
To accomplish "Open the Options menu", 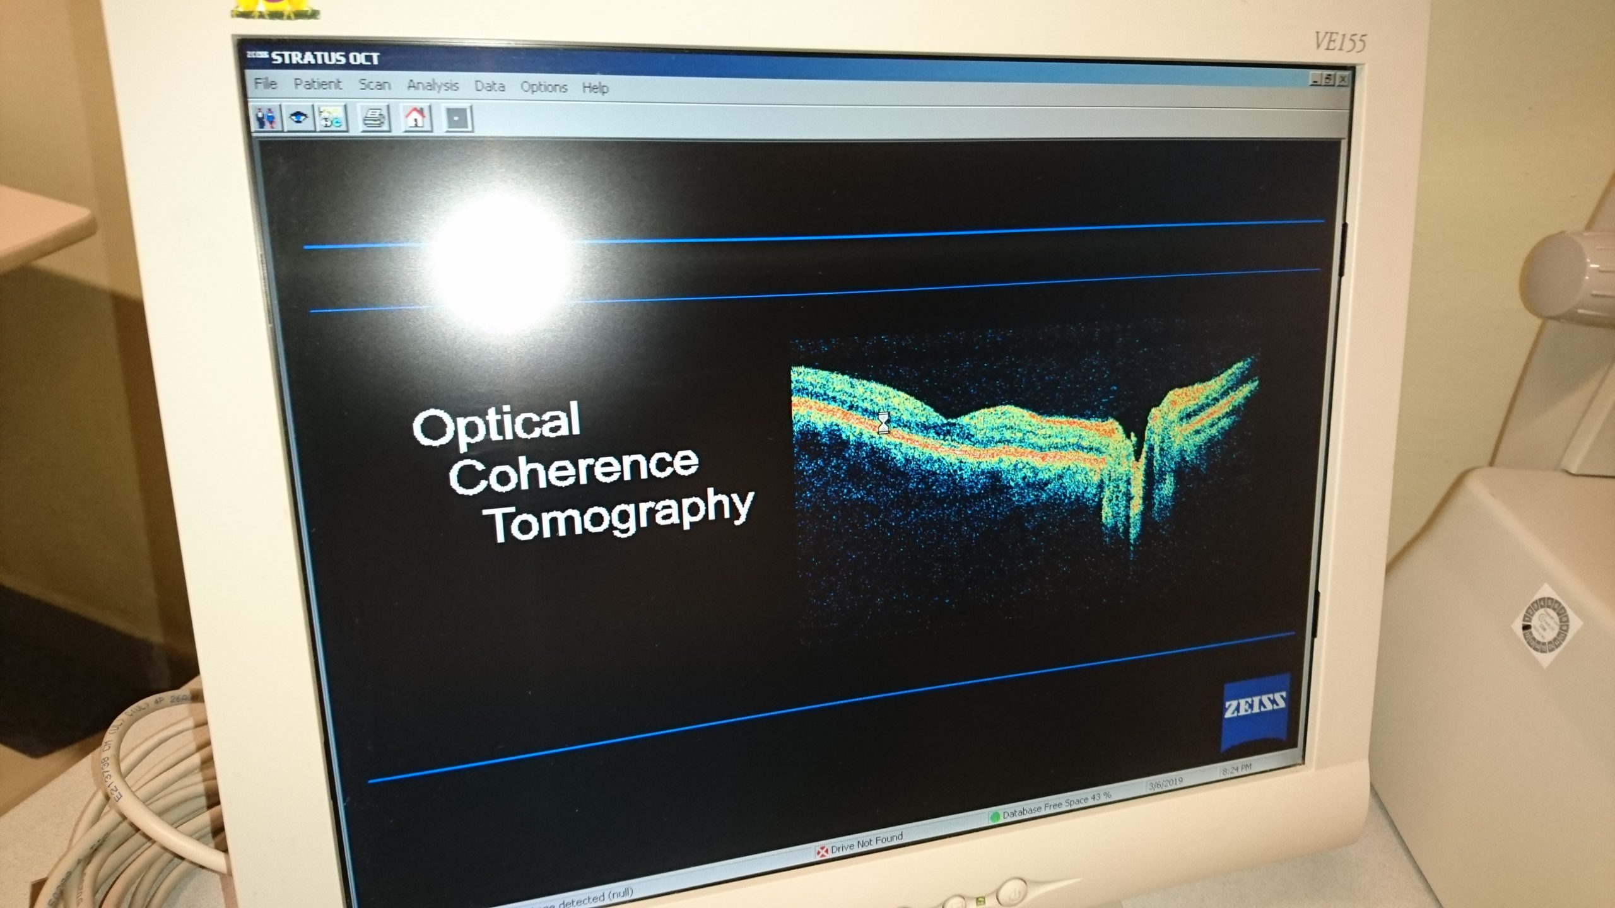I will (x=544, y=88).
